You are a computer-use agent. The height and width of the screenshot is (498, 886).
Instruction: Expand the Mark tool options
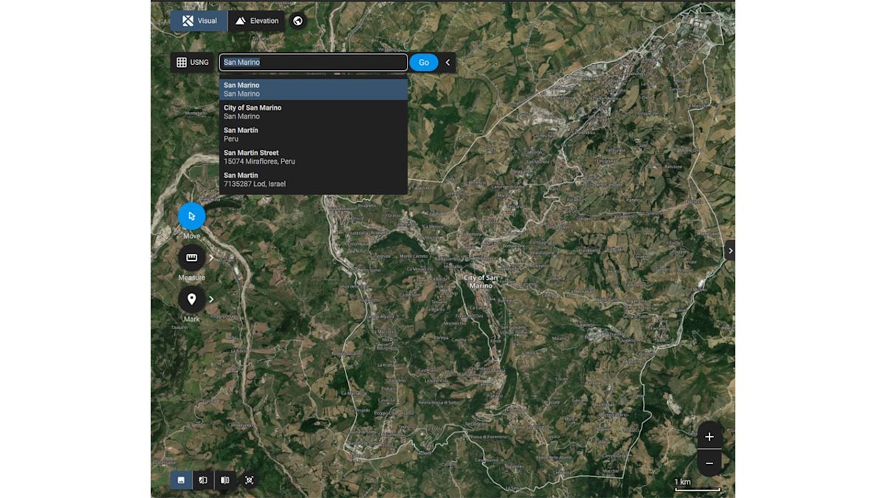pyautogui.click(x=210, y=299)
